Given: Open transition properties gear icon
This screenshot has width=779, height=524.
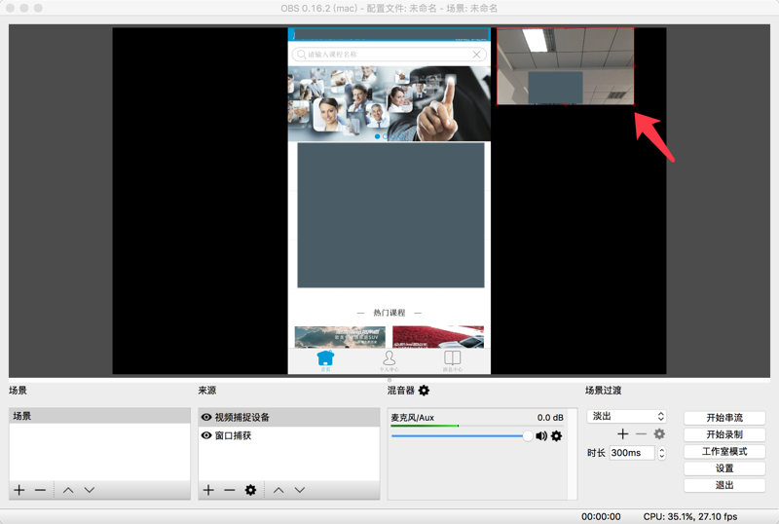Looking at the screenshot, I should tap(659, 434).
